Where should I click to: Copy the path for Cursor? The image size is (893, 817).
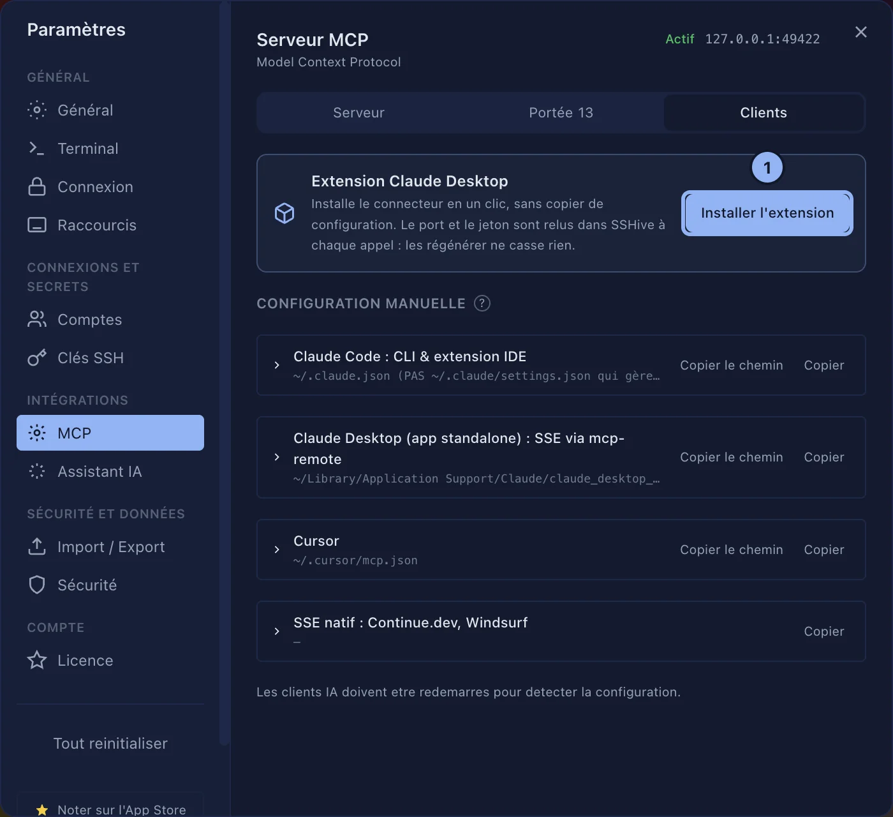731,550
